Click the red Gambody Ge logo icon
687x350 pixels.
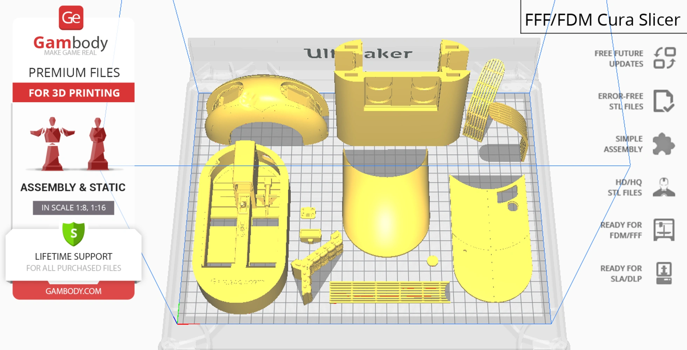(71, 18)
